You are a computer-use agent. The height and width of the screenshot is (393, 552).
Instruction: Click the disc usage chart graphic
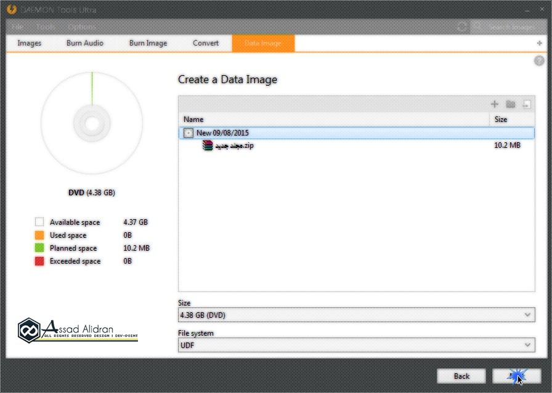click(x=92, y=123)
